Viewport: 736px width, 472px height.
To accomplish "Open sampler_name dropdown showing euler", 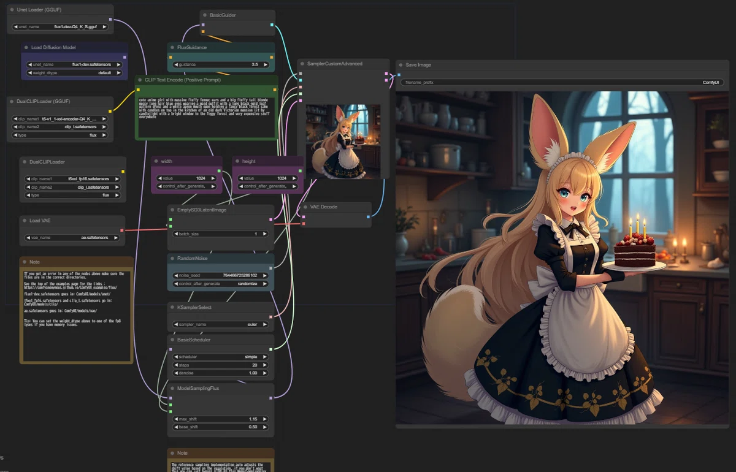I will 221,324.
